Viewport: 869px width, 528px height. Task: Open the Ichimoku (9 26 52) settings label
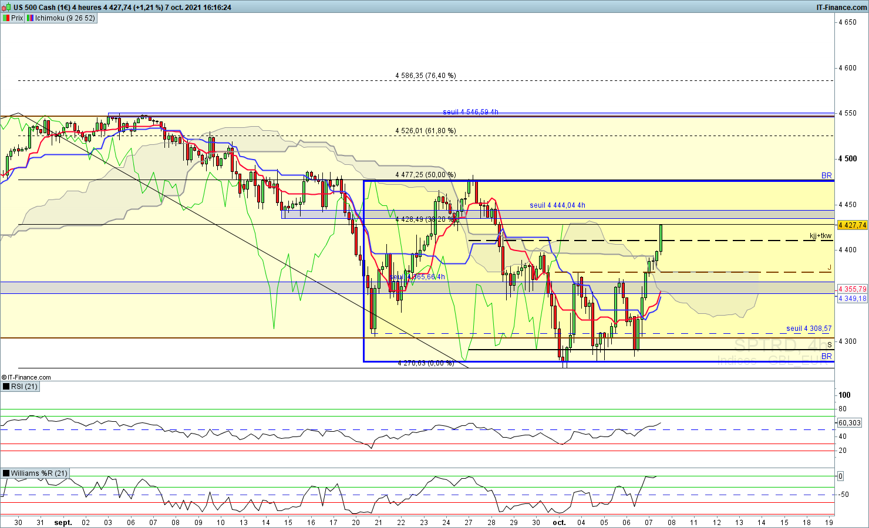pyautogui.click(x=65, y=18)
